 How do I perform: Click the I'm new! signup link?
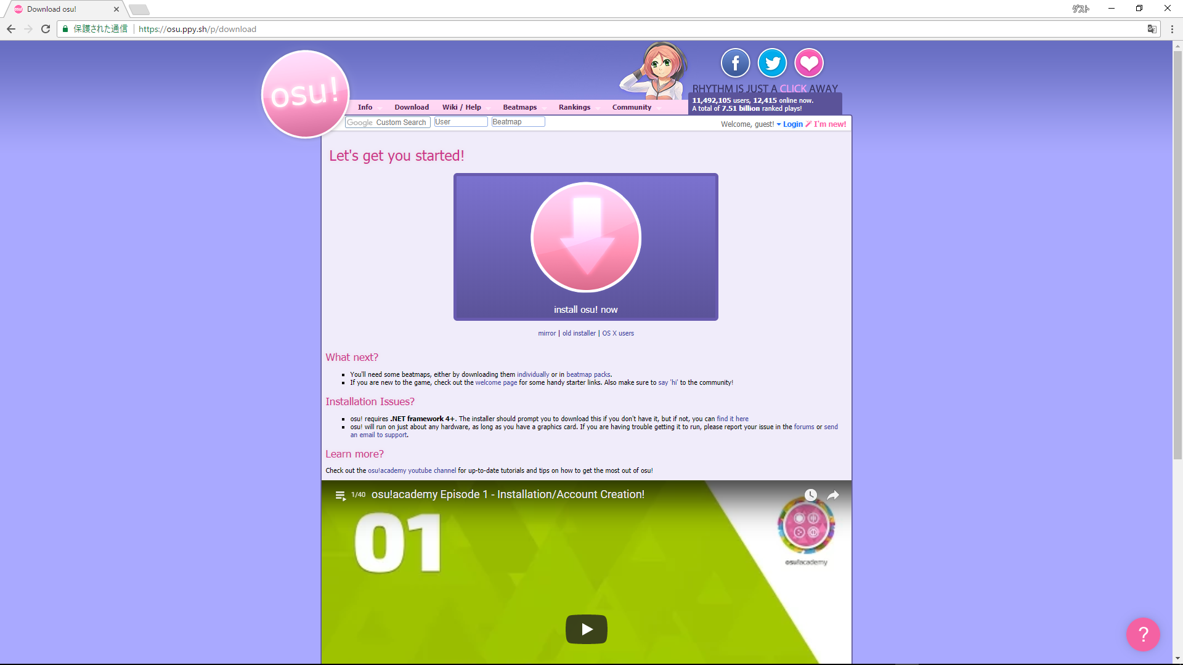[x=830, y=124]
